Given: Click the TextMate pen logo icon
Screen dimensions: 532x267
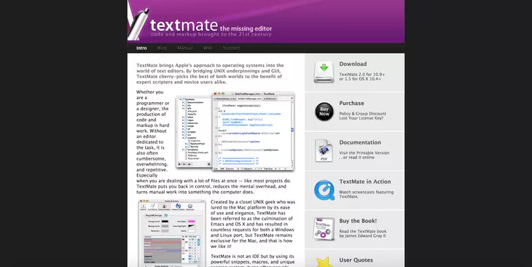Looking at the screenshot, I should (138, 24).
